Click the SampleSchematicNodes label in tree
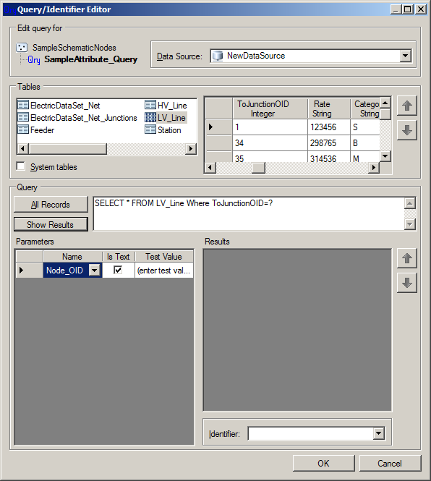 point(74,48)
